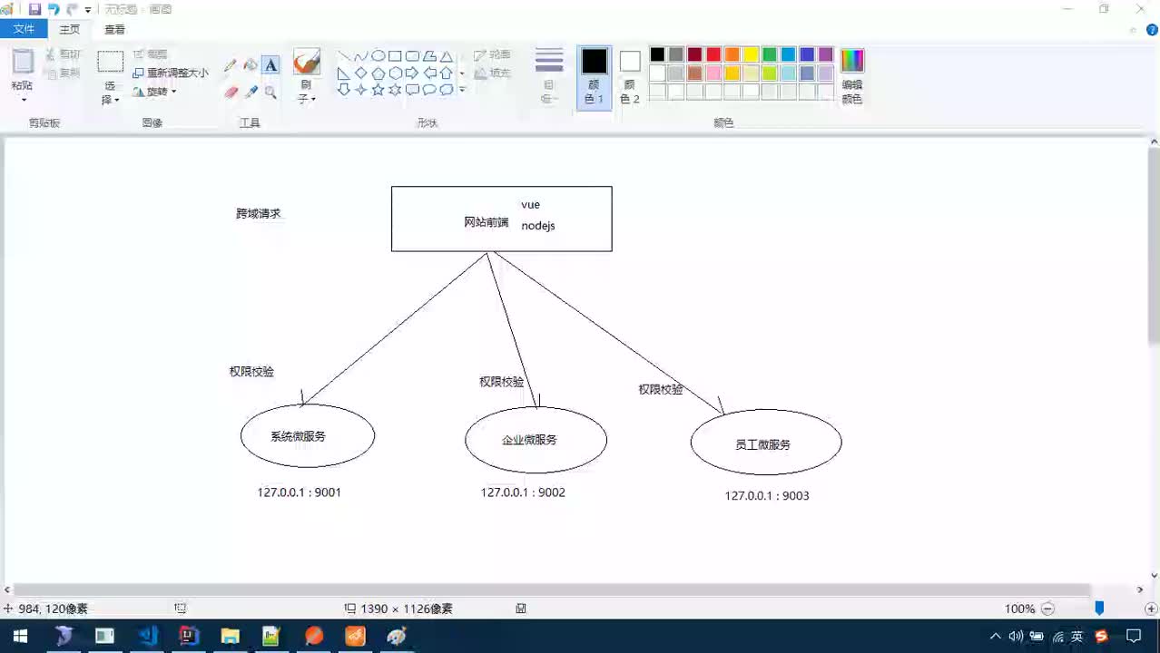Click the volume icon in system tray

point(1017,636)
